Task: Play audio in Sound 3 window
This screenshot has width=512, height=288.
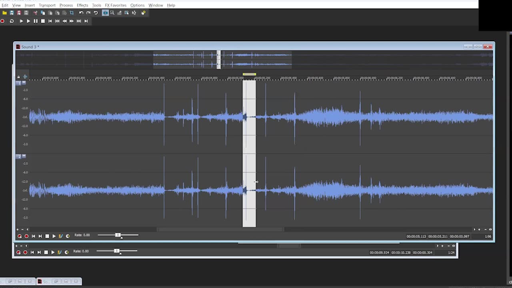Action: coord(54,236)
